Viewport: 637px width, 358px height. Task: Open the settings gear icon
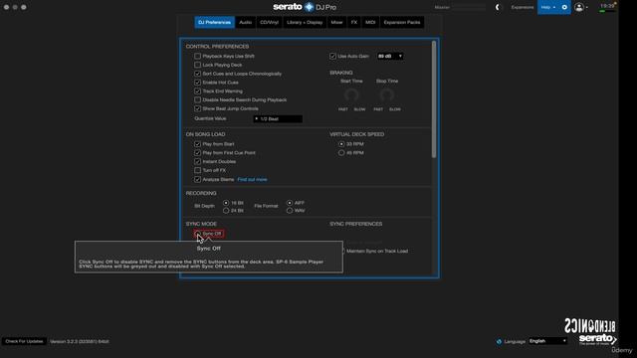564,7
